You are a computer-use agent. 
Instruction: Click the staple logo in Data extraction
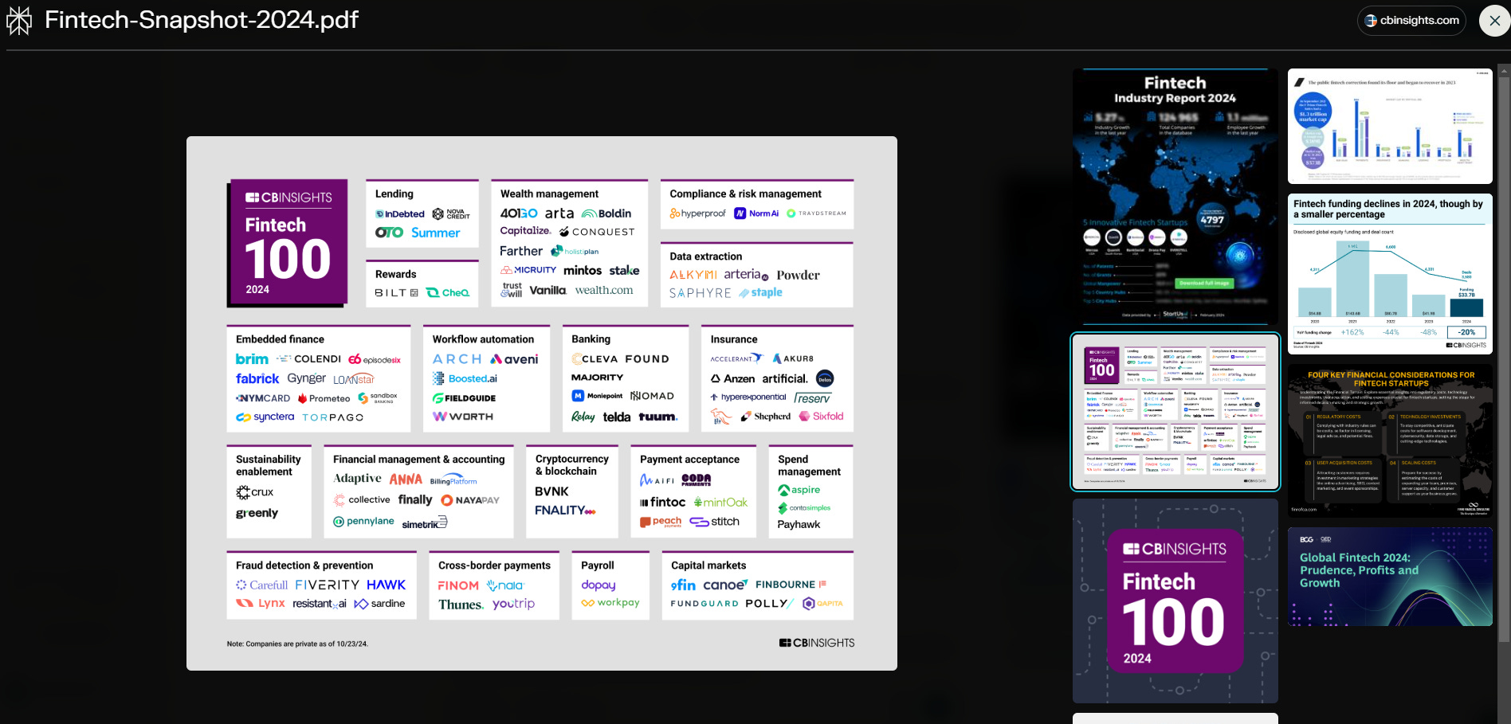[x=760, y=293]
